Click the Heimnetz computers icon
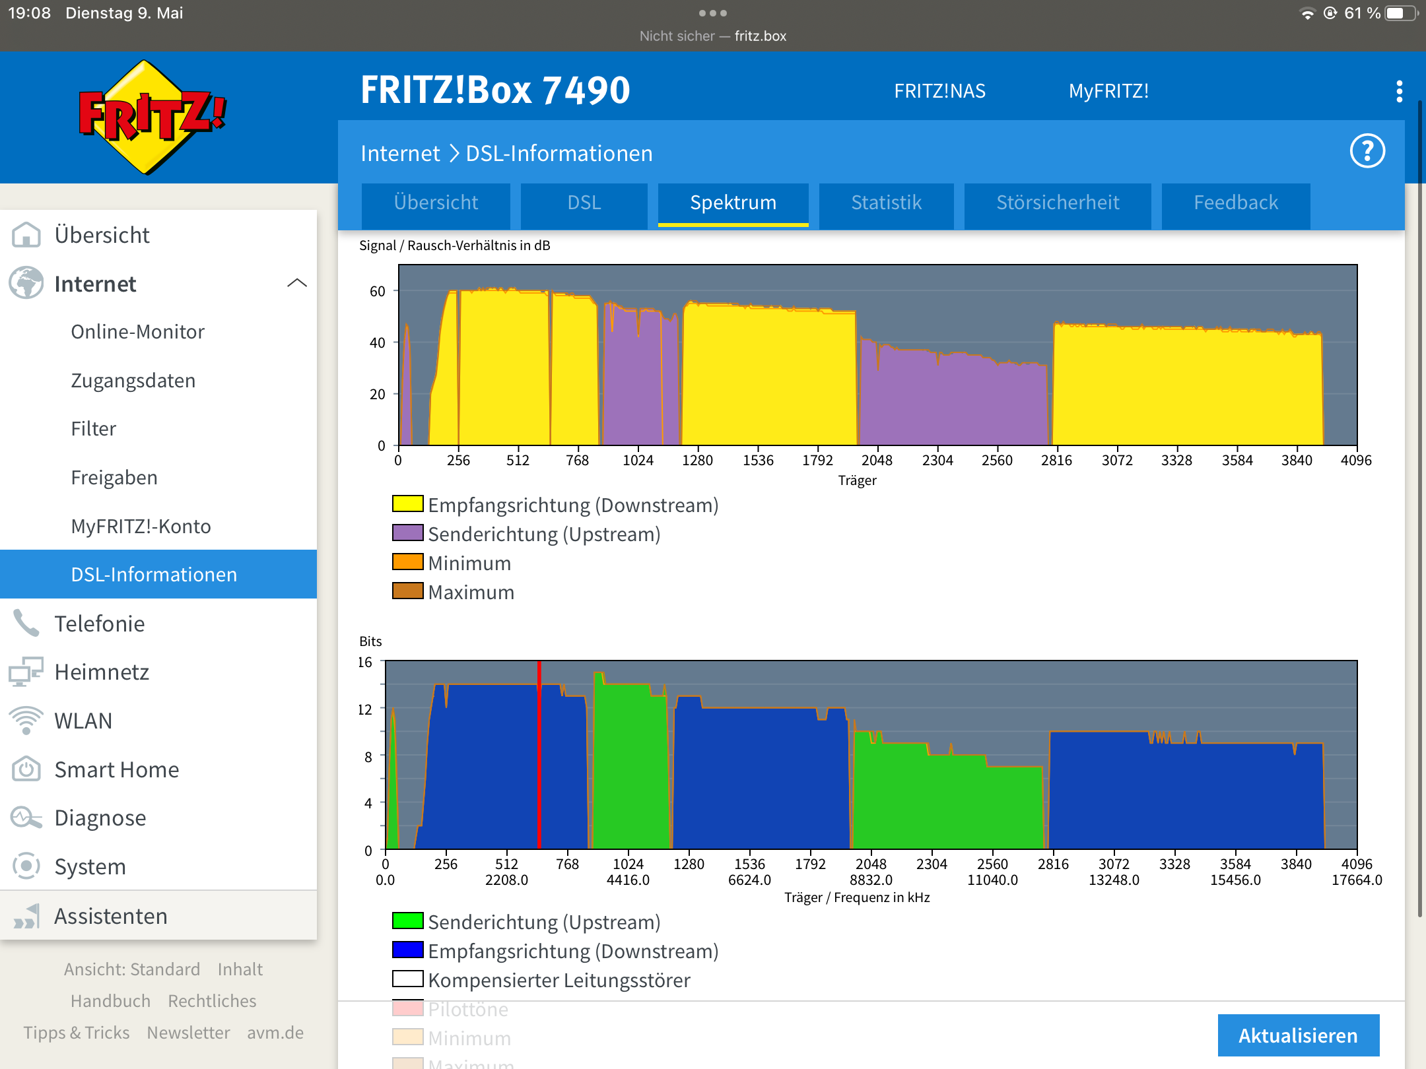Viewport: 1426px width, 1069px height. pyautogui.click(x=26, y=672)
